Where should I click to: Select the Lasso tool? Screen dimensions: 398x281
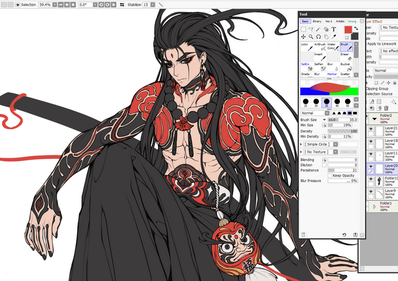311,29
